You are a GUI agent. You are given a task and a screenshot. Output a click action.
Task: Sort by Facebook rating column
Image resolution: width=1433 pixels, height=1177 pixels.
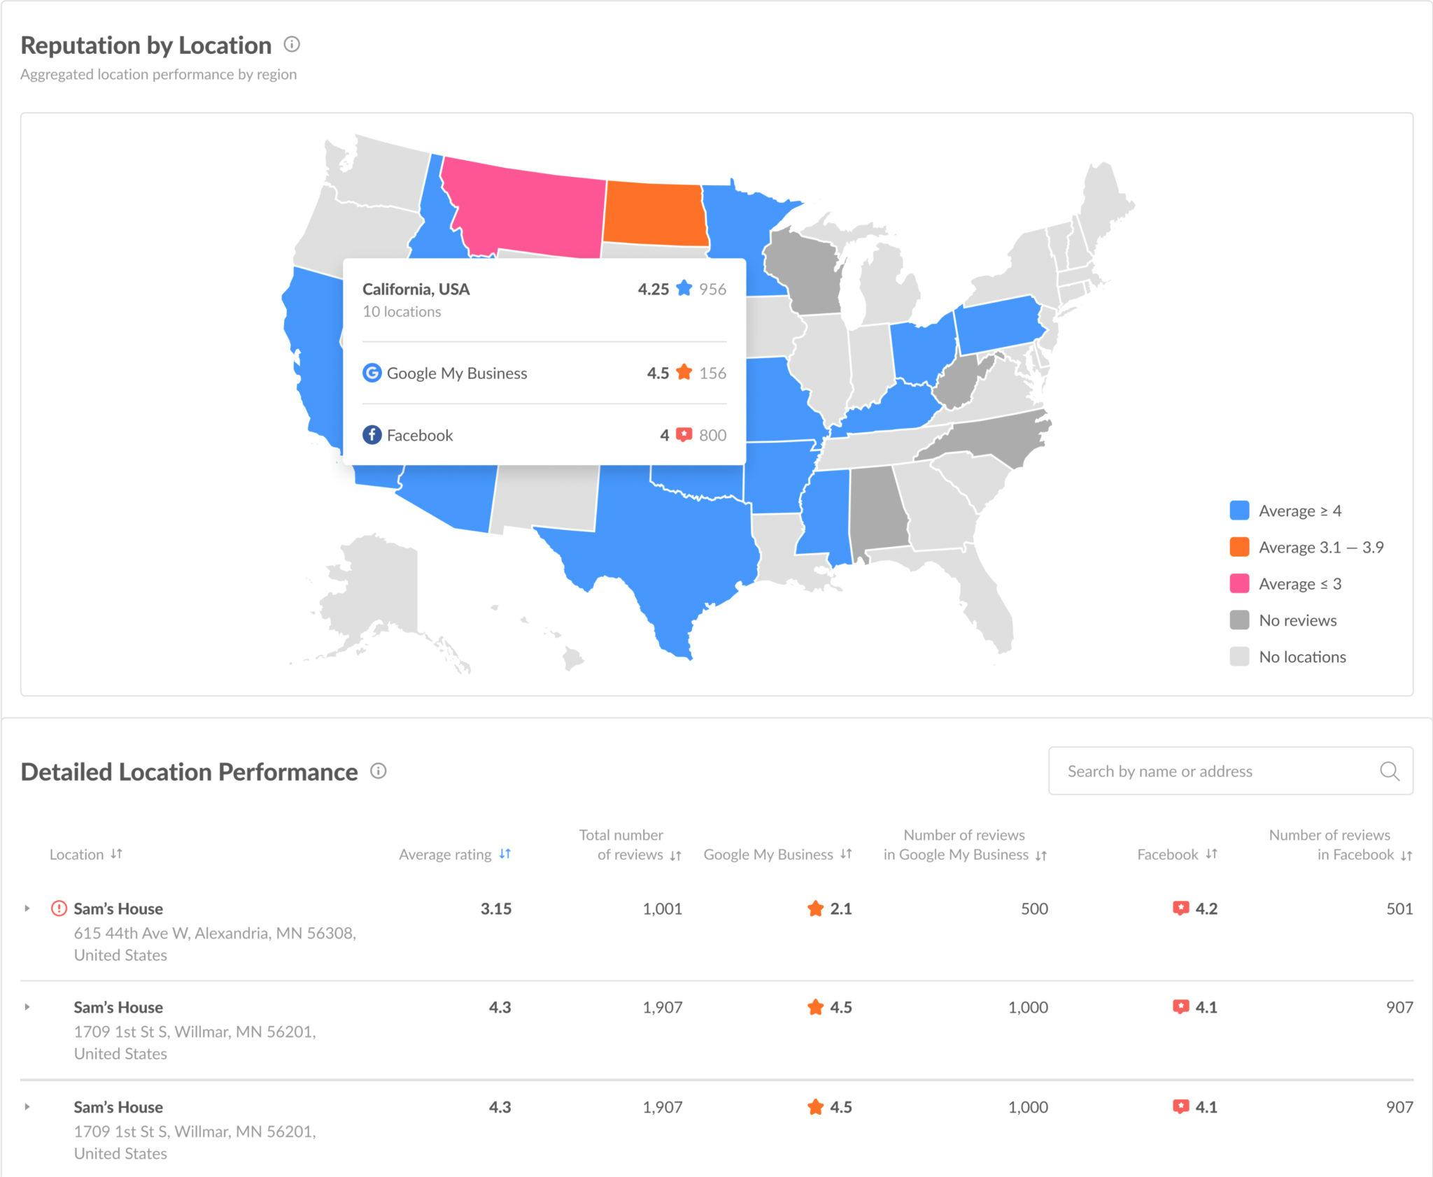click(1212, 854)
